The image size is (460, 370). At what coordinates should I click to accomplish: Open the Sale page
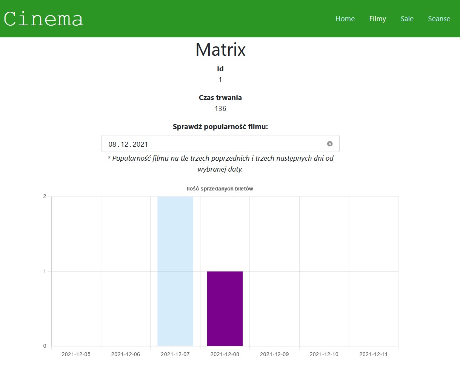point(407,18)
